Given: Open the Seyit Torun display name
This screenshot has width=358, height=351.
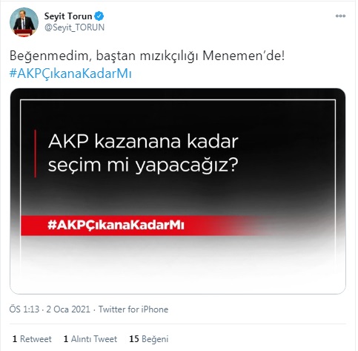Looking at the screenshot, I should pos(68,16).
